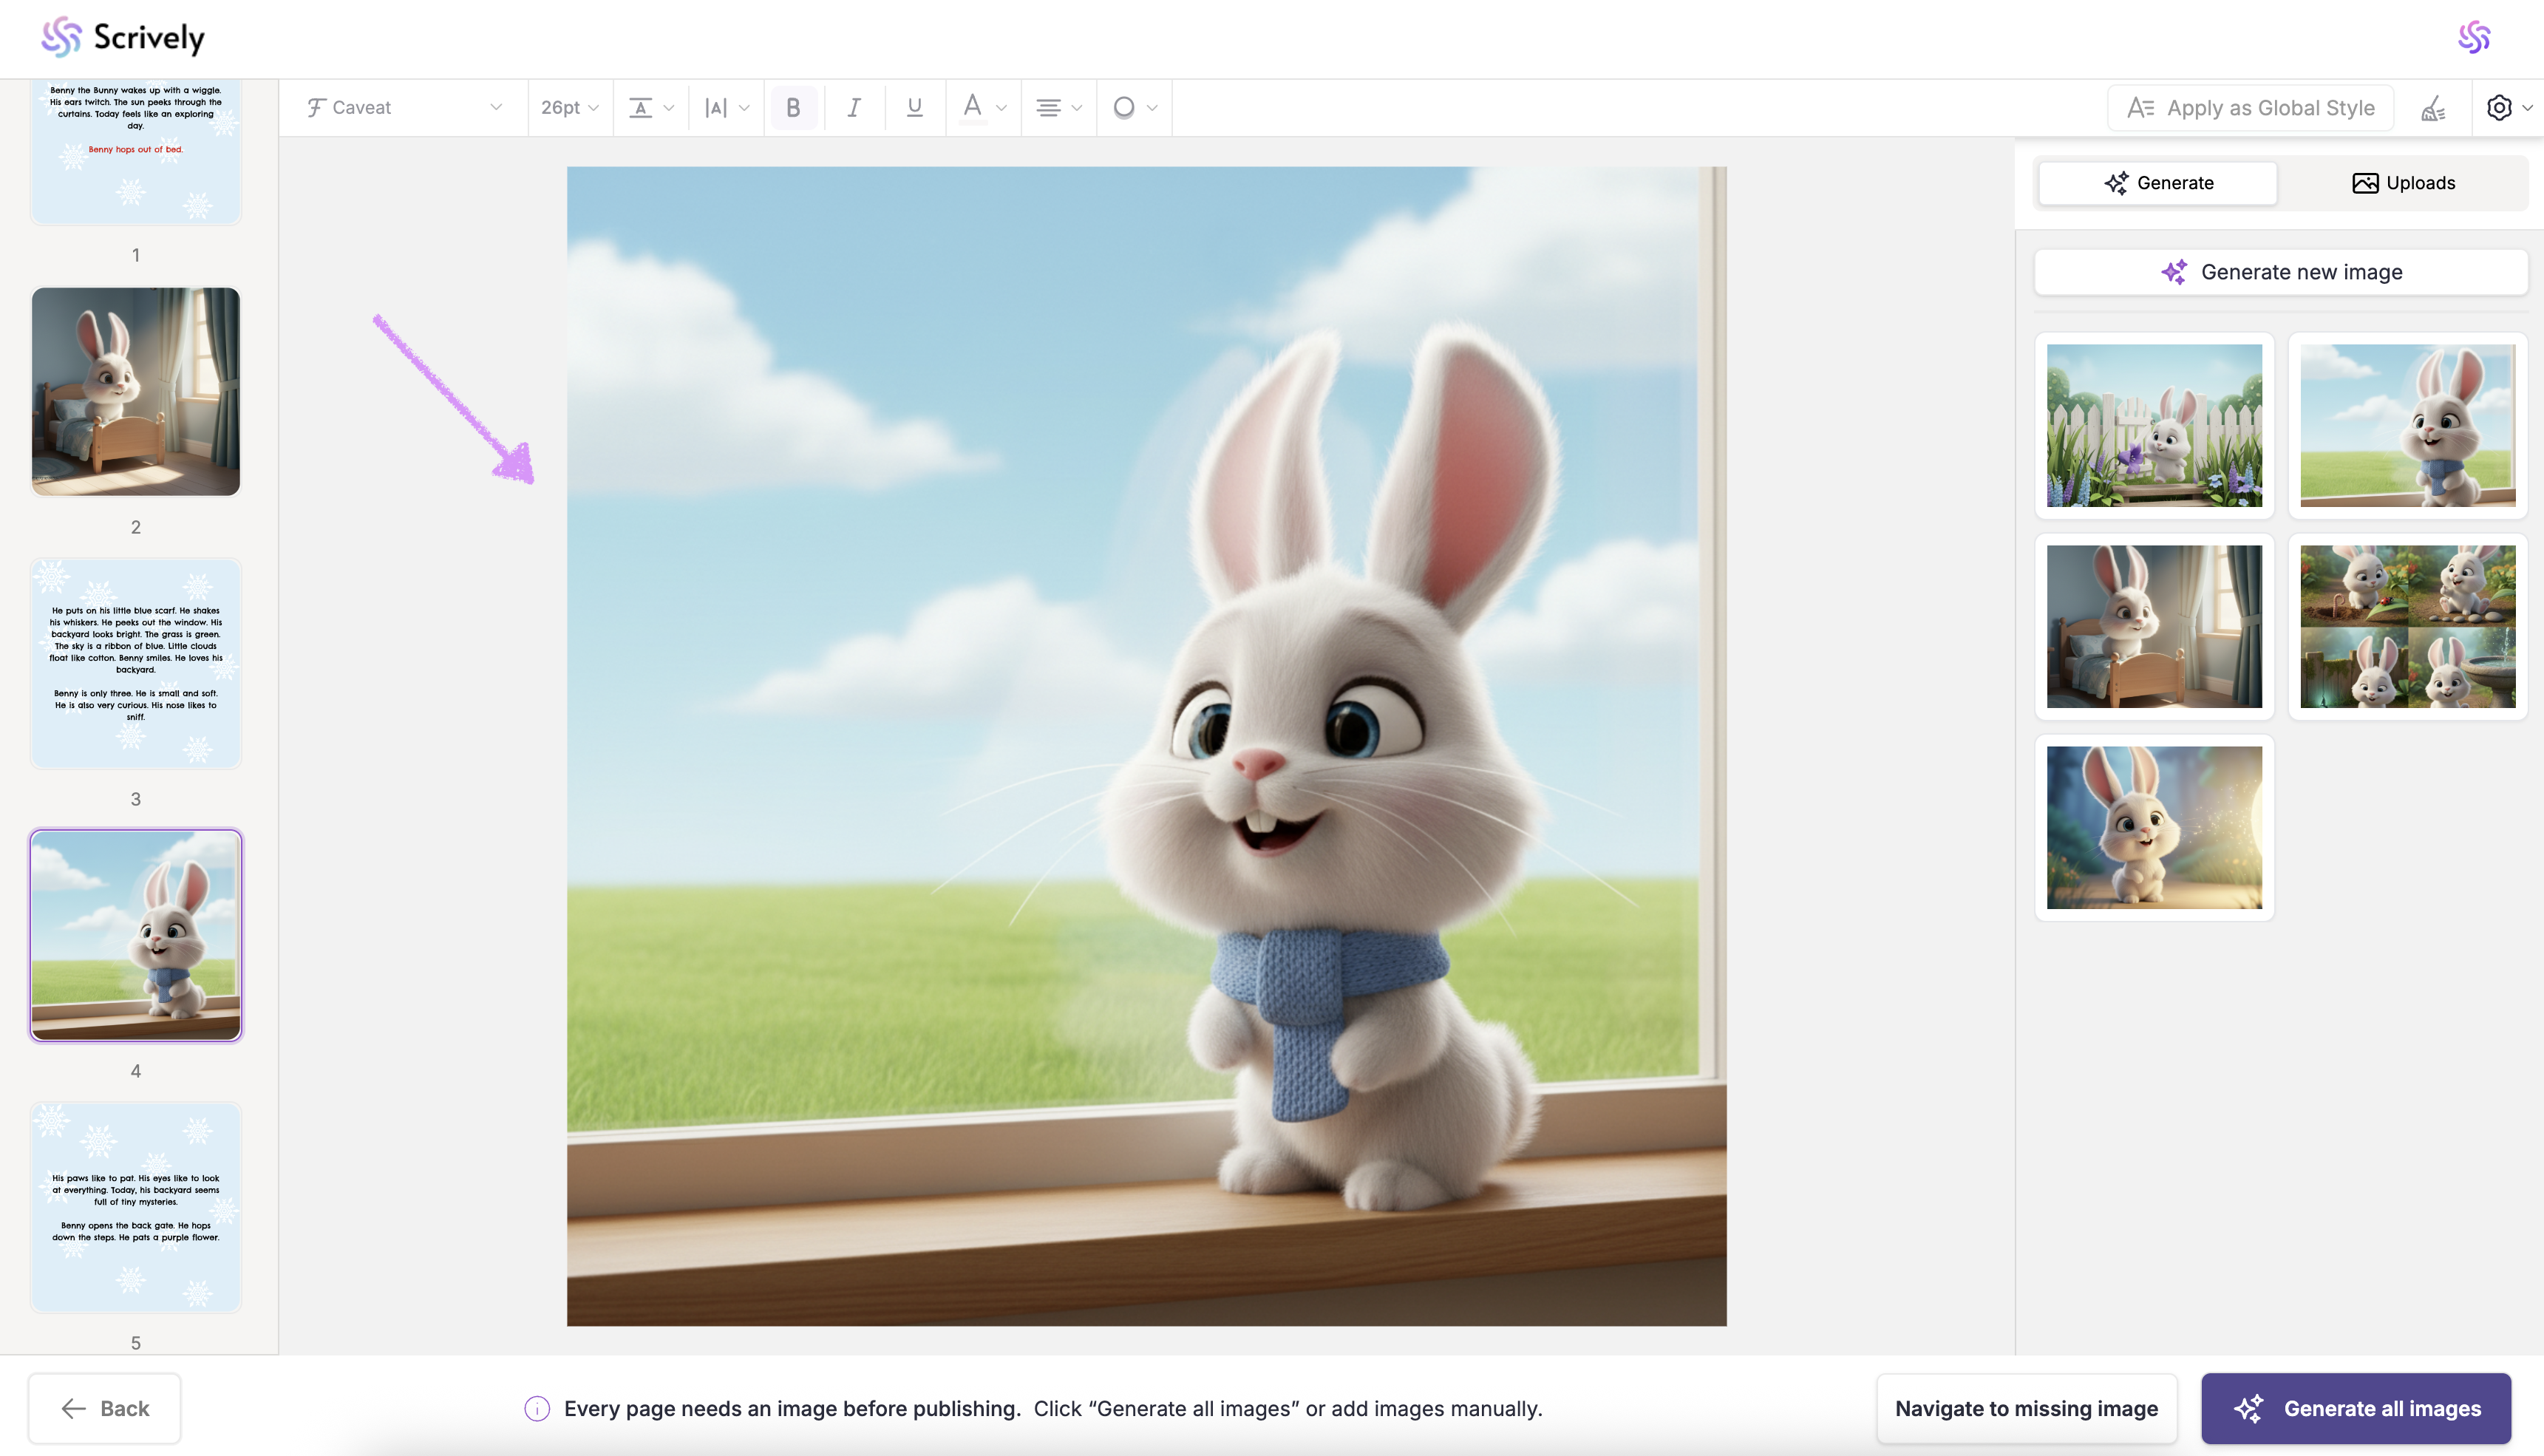The height and width of the screenshot is (1456, 2544).
Task: Click the Scrively logo in header
Action: (123, 37)
